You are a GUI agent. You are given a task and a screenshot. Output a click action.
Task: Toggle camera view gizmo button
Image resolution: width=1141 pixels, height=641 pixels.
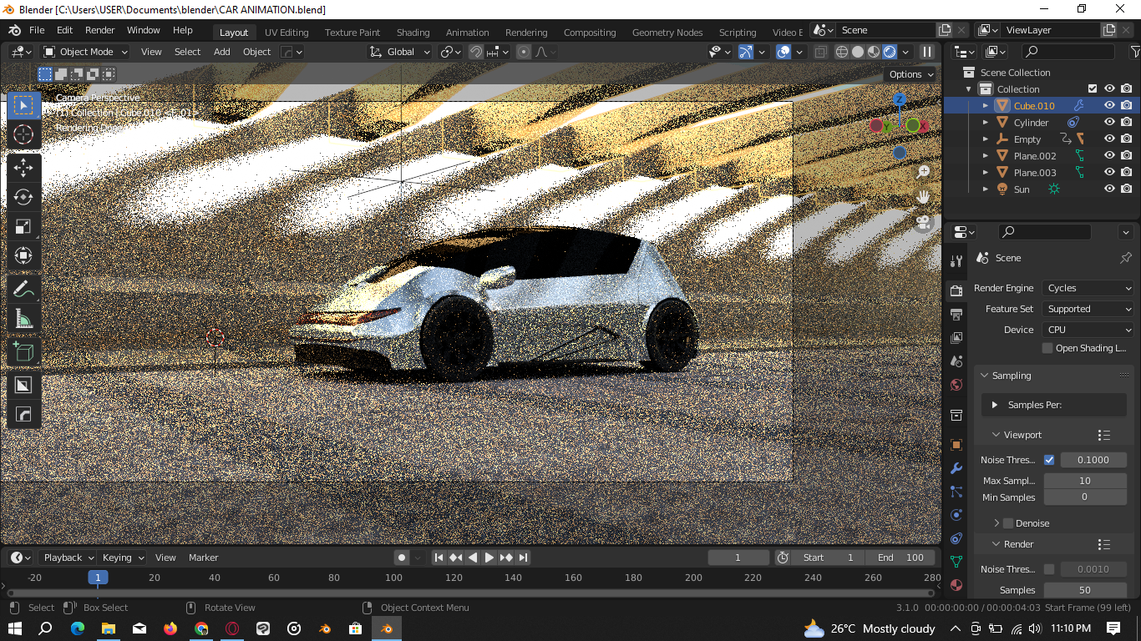click(x=923, y=223)
